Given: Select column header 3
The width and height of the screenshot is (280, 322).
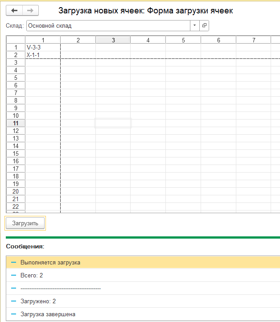Looking at the screenshot, I should [x=113, y=40].
